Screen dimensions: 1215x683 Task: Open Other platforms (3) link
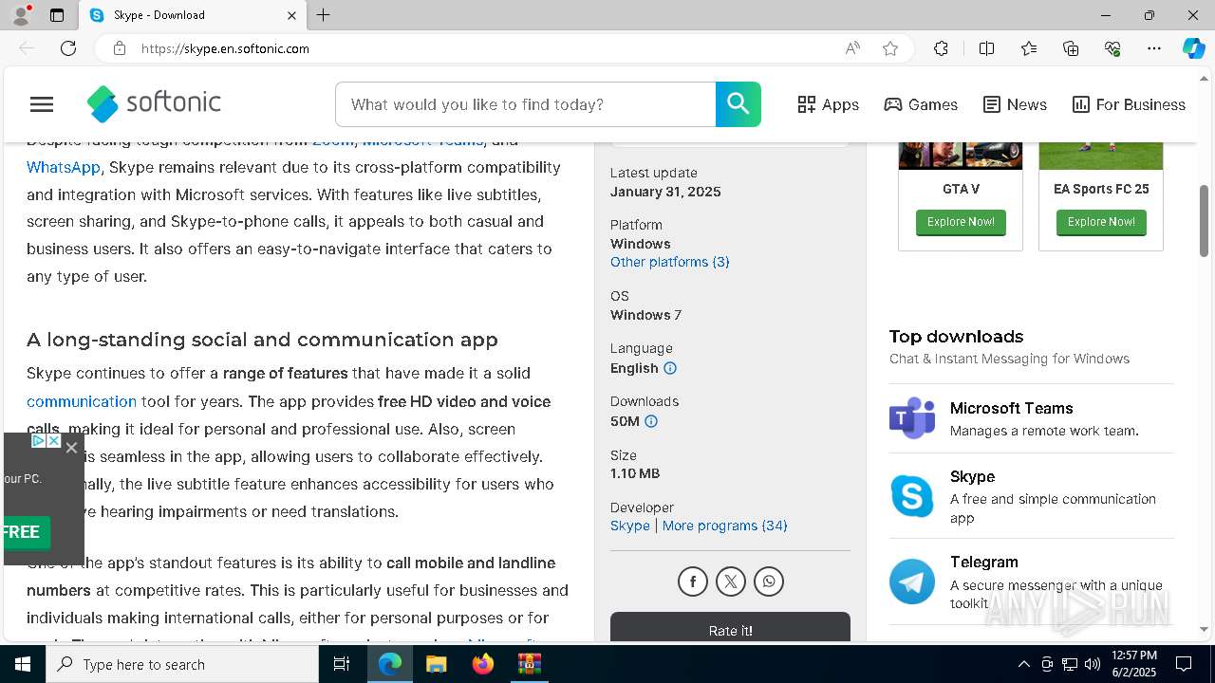[670, 262]
